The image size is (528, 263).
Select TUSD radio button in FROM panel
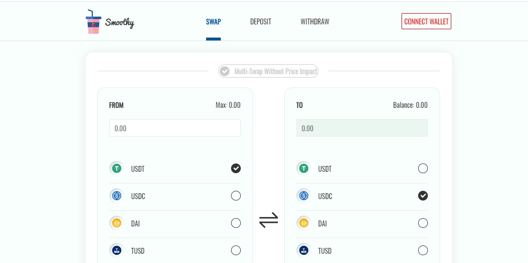236,250
